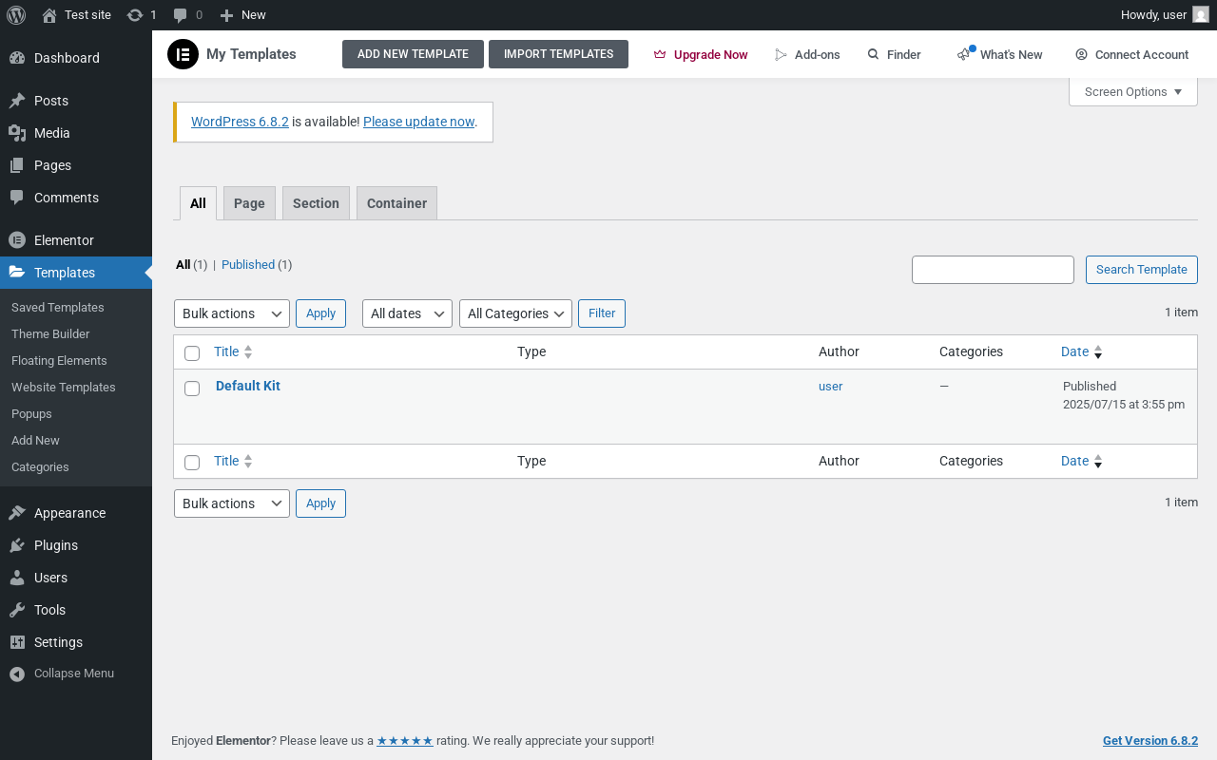
Task: Switch to the All tab
Action: (x=198, y=203)
